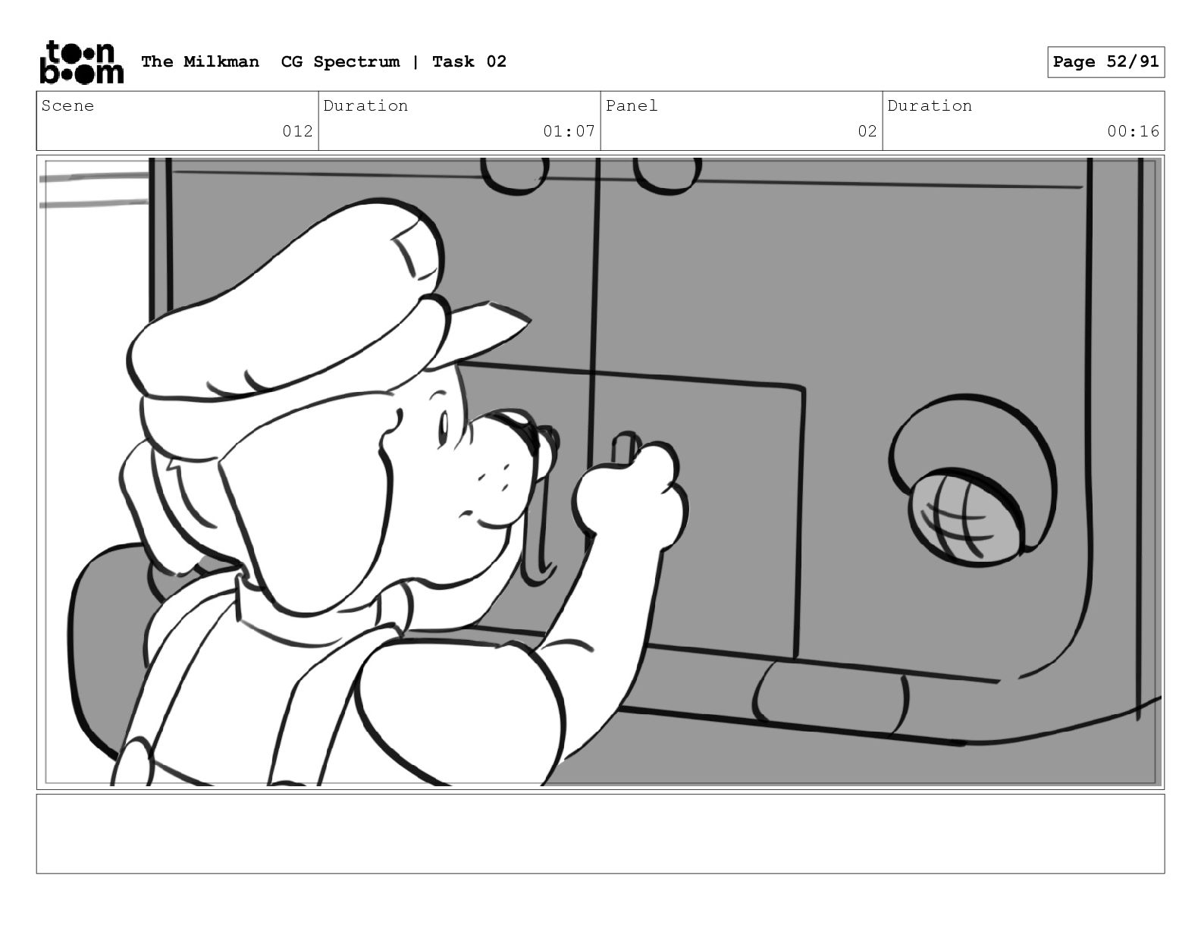This screenshot has width=1201, height=928.
Task: Select panel number '02'
Action: (867, 131)
